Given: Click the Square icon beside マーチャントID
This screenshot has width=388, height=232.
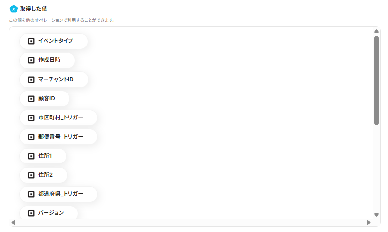Looking at the screenshot, I should tap(31, 79).
